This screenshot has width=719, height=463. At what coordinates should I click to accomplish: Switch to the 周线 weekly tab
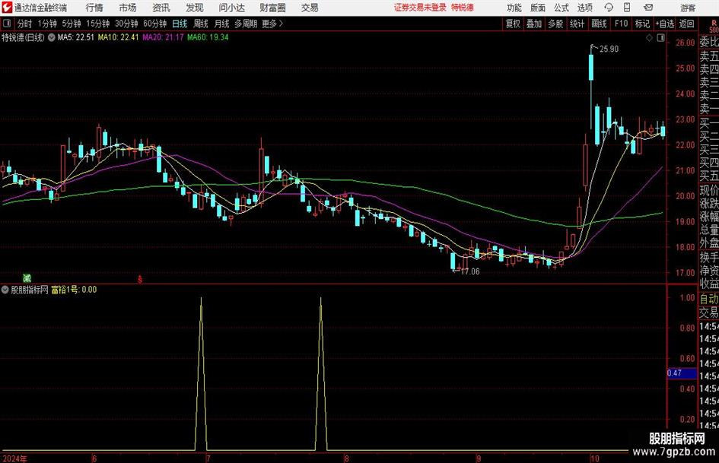coord(201,24)
